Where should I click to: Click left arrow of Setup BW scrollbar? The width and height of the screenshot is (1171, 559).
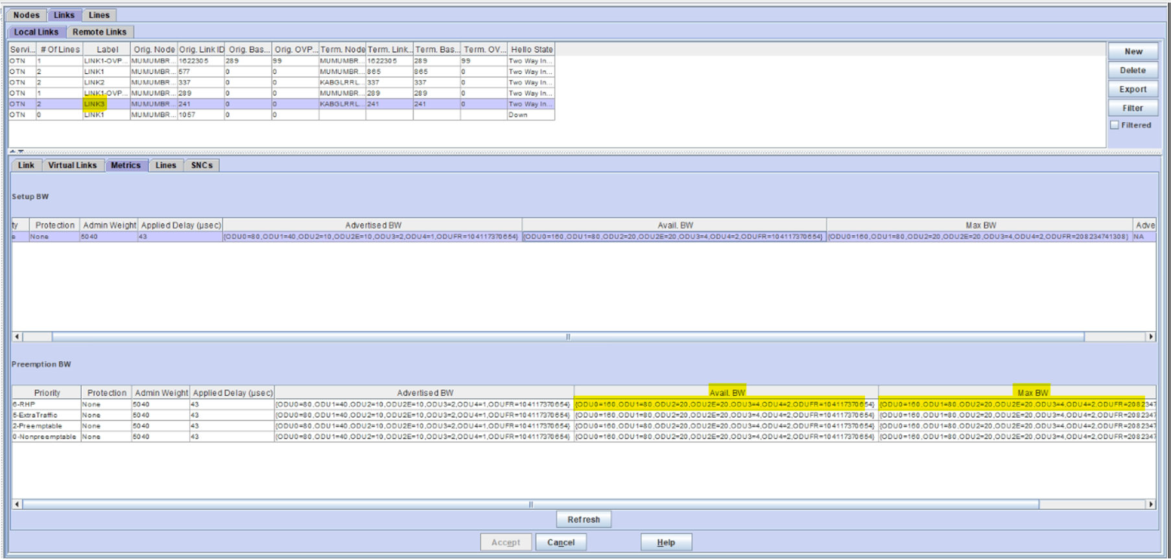(x=18, y=337)
